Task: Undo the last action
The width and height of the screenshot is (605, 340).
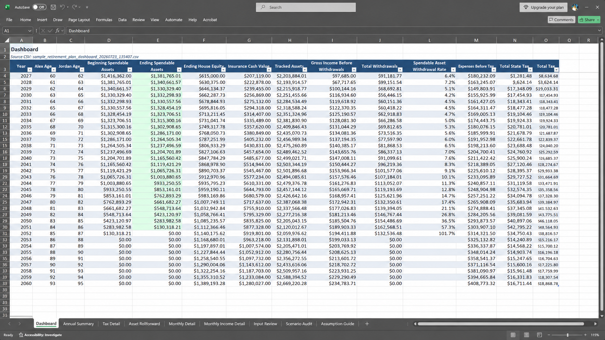Action: [x=62, y=7]
